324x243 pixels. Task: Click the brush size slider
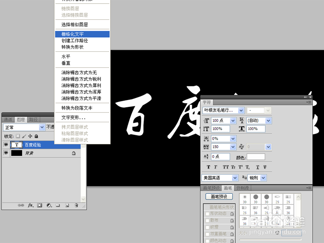(270, 240)
